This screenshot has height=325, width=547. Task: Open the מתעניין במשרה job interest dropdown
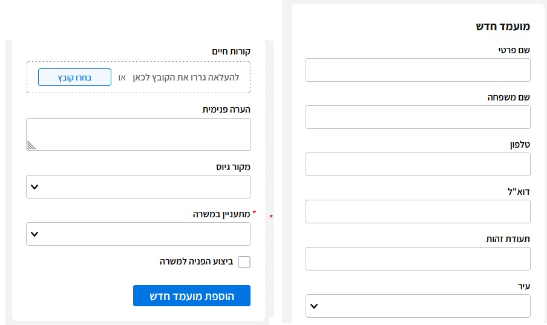tap(139, 234)
